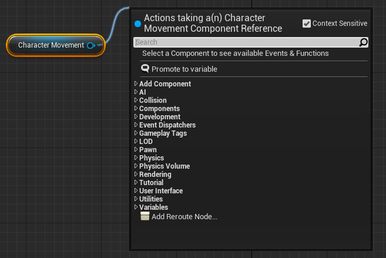Expand the AI category arrow
Screen dimensions: 386x258
(x=136, y=92)
